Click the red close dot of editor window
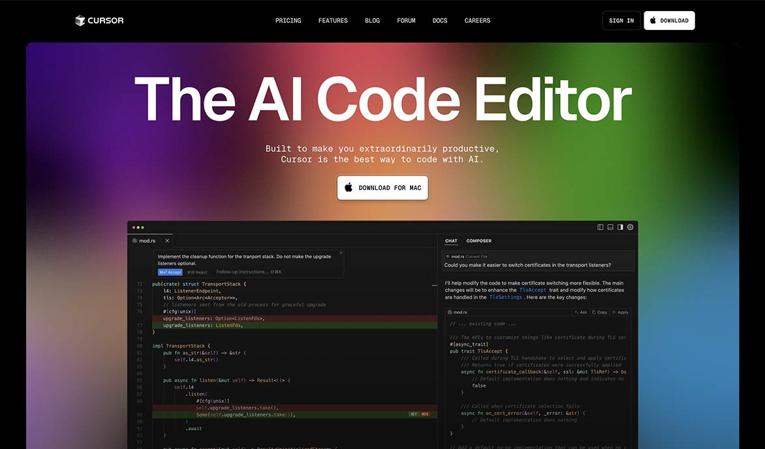765x449 pixels. click(134, 227)
